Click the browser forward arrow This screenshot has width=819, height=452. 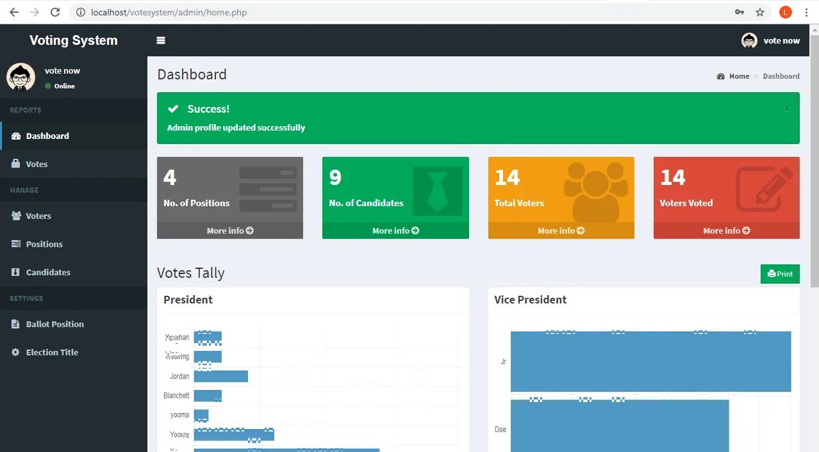tap(34, 12)
